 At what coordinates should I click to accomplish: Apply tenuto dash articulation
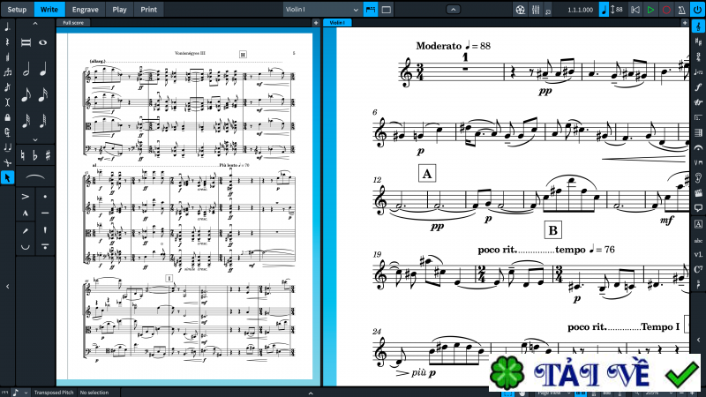point(45,213)
